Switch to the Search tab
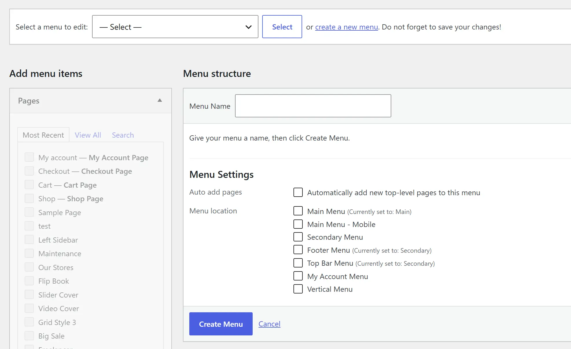Image resolution: width=571 pixels, height=349 pixels. click(123, 135)
